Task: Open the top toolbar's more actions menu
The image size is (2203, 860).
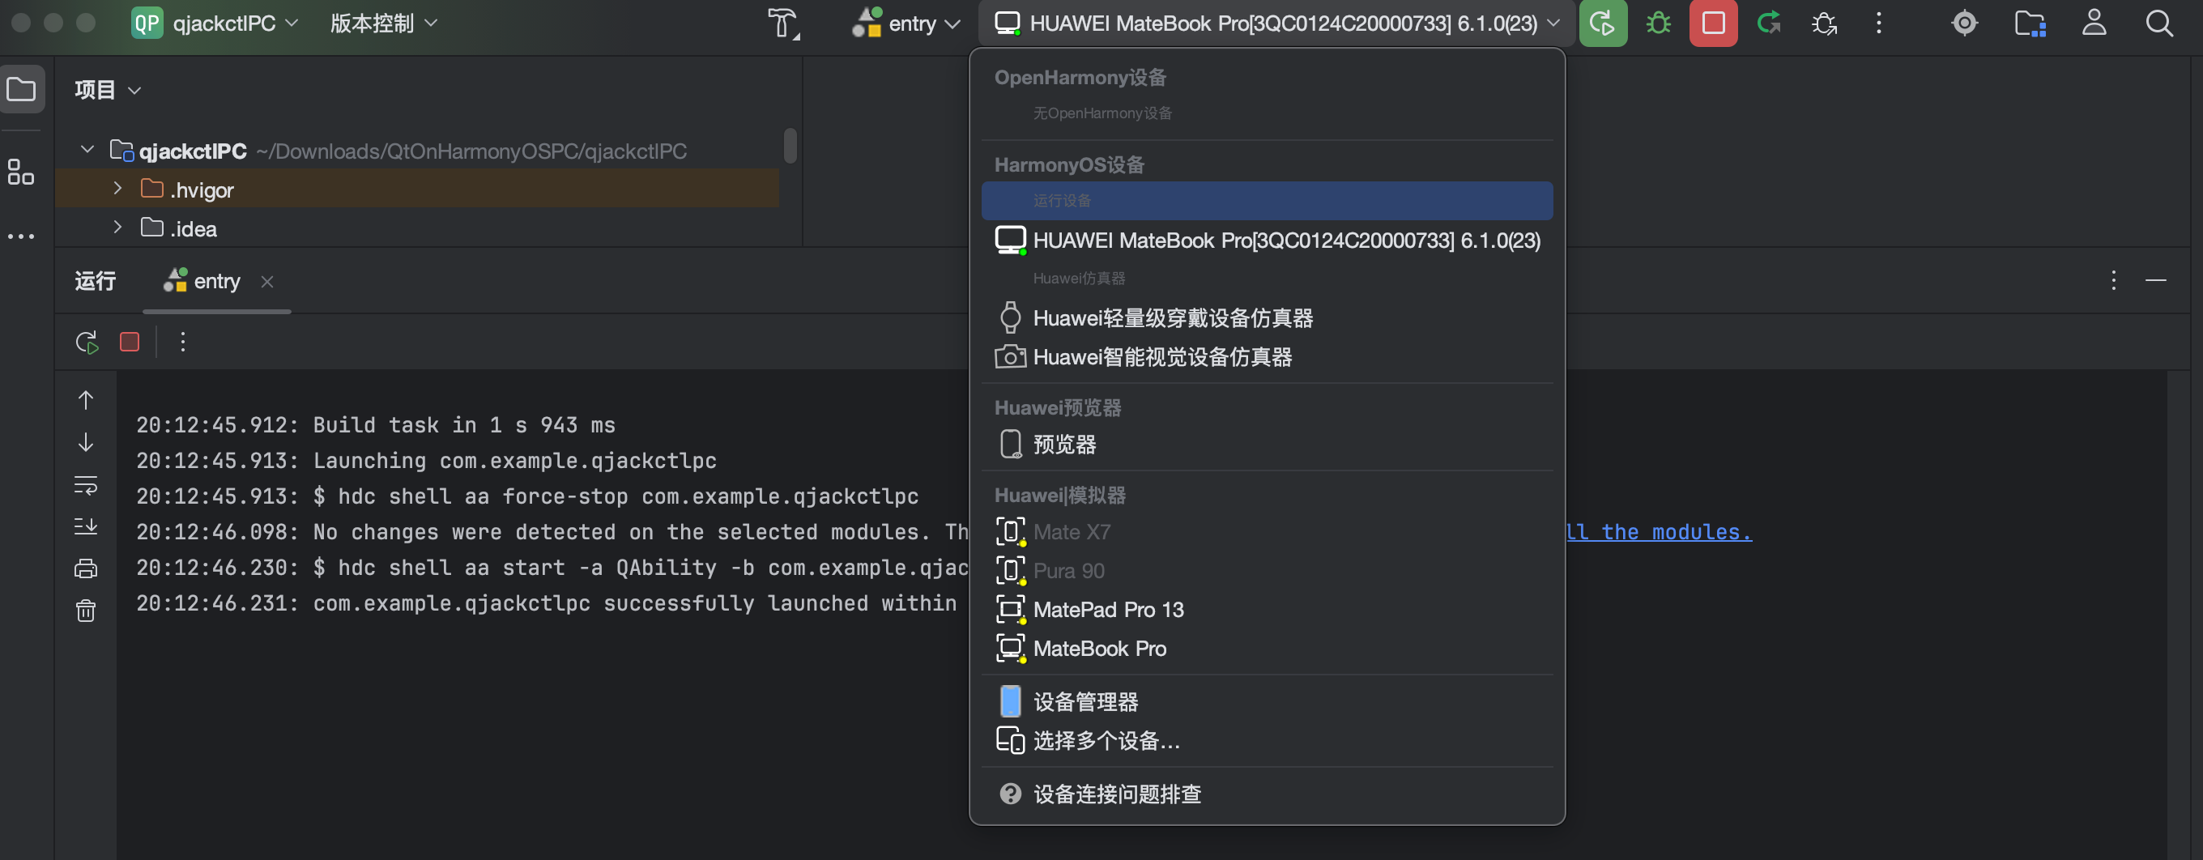Action: pos(1879,23)
